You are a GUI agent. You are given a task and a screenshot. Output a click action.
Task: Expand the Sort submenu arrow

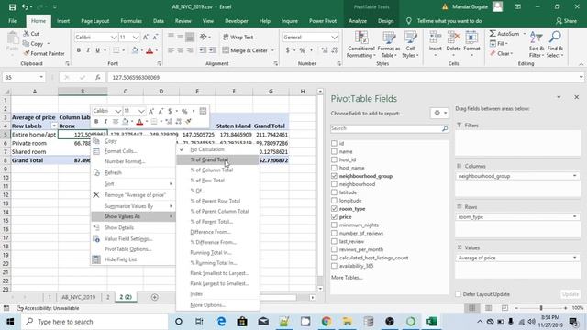171,183
